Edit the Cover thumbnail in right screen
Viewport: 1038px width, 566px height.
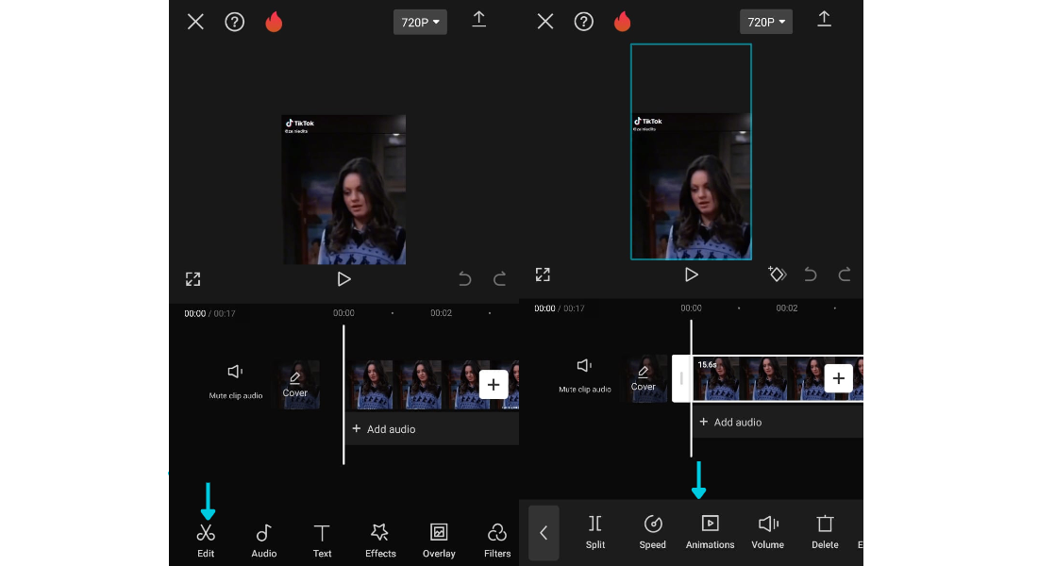[645, 378]
